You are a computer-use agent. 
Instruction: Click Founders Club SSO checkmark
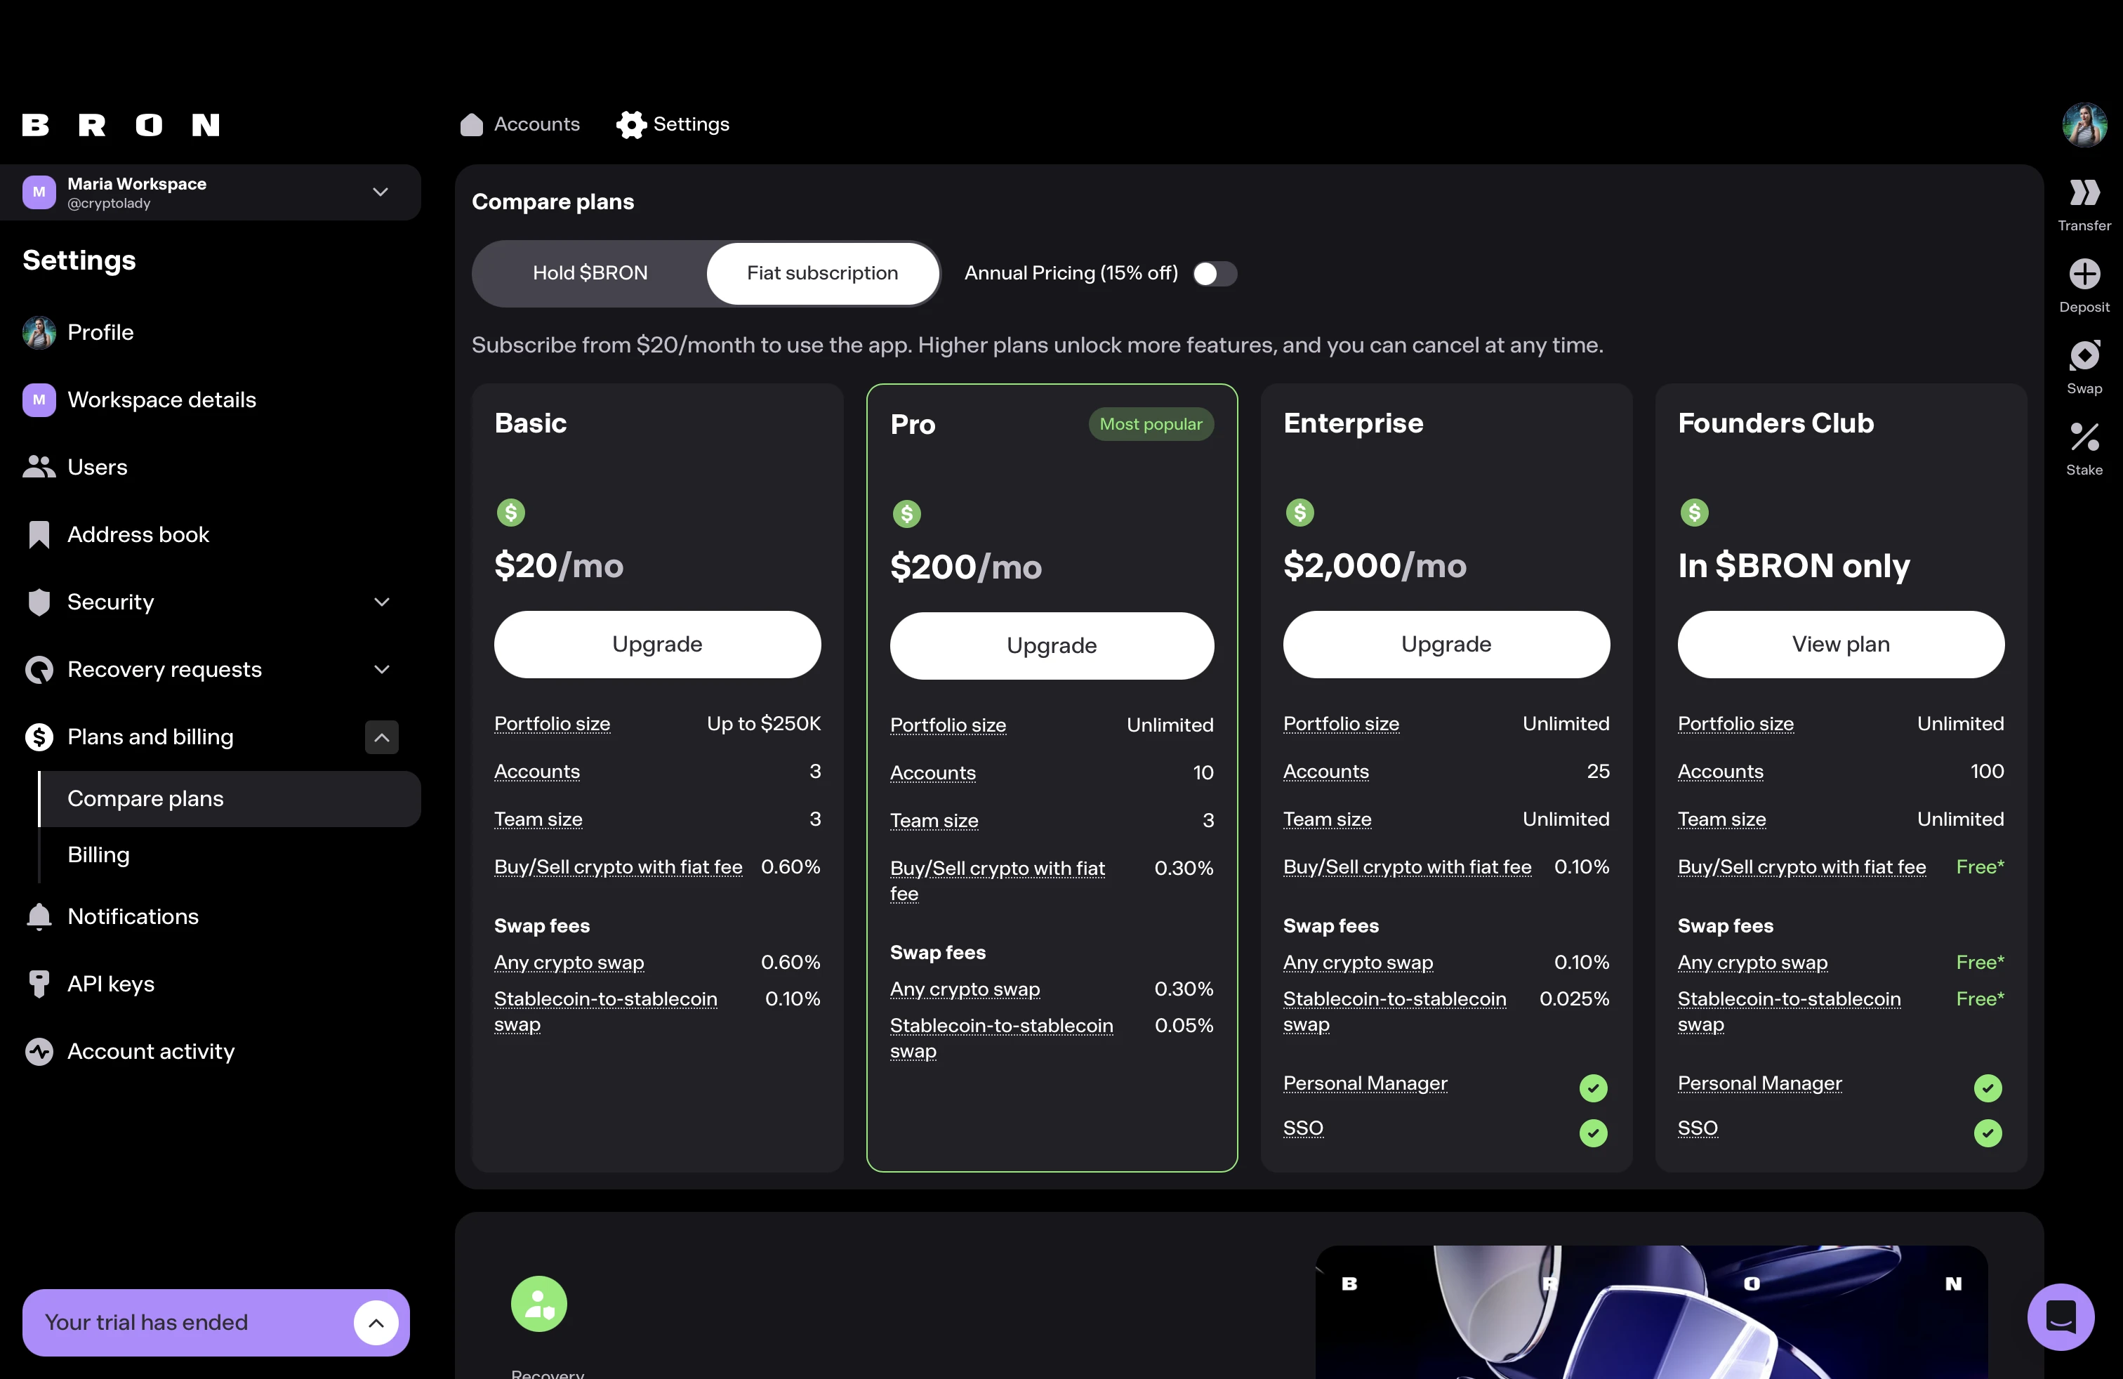tap(1988, 1133)
